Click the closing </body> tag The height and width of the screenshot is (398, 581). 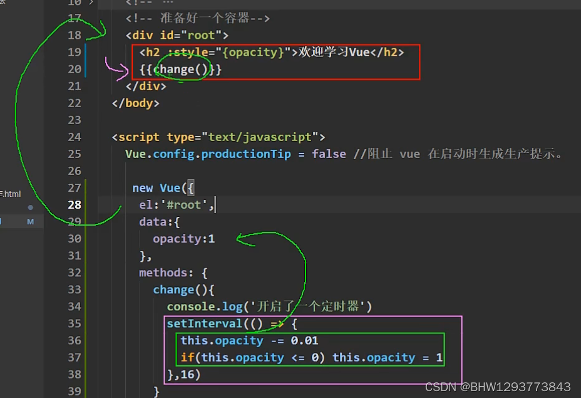136,103
